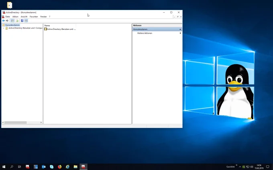The height and width of the screenshot is (170, 273).
Task: Expand the Quicklink toolbar overflow chevron
Action: 236,165
